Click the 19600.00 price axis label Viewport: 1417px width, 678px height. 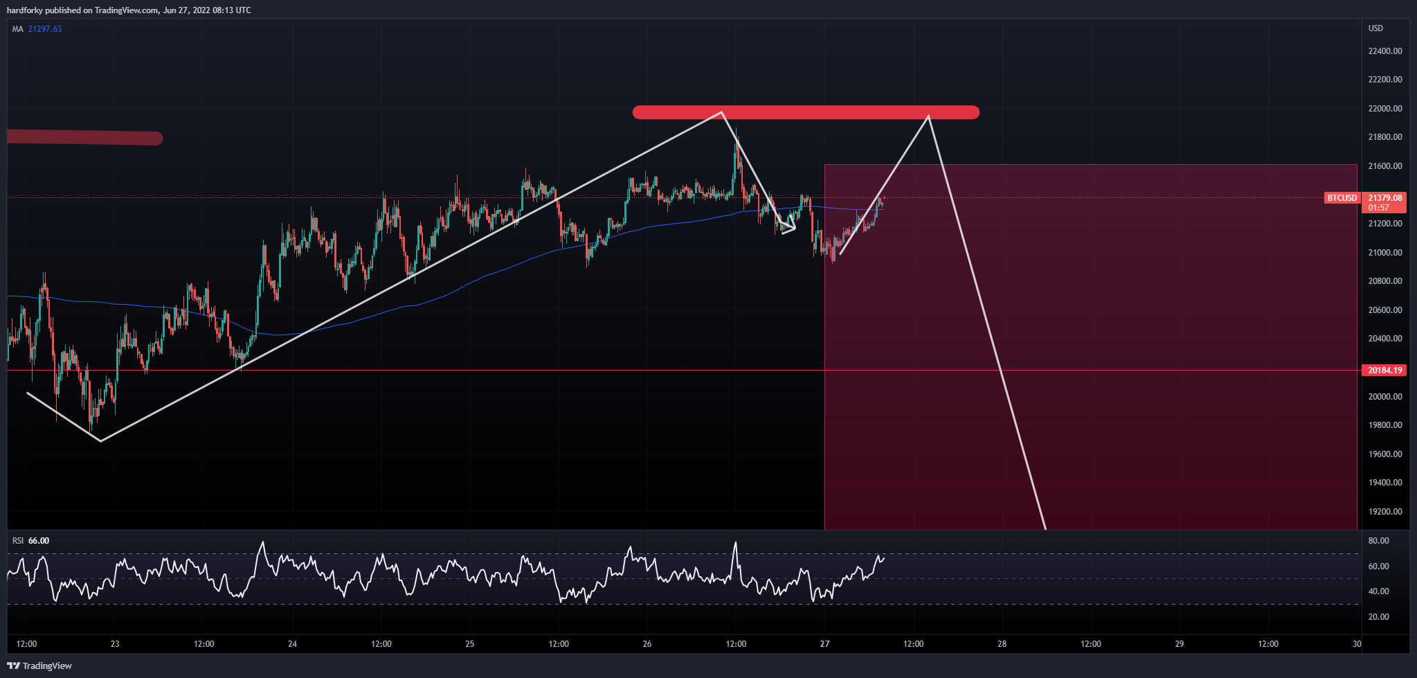coord(1385,454)
